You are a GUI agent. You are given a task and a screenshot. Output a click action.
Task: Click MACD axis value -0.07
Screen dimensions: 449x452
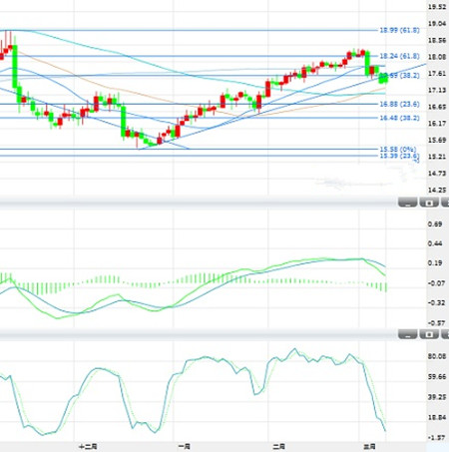pos(436,283)
